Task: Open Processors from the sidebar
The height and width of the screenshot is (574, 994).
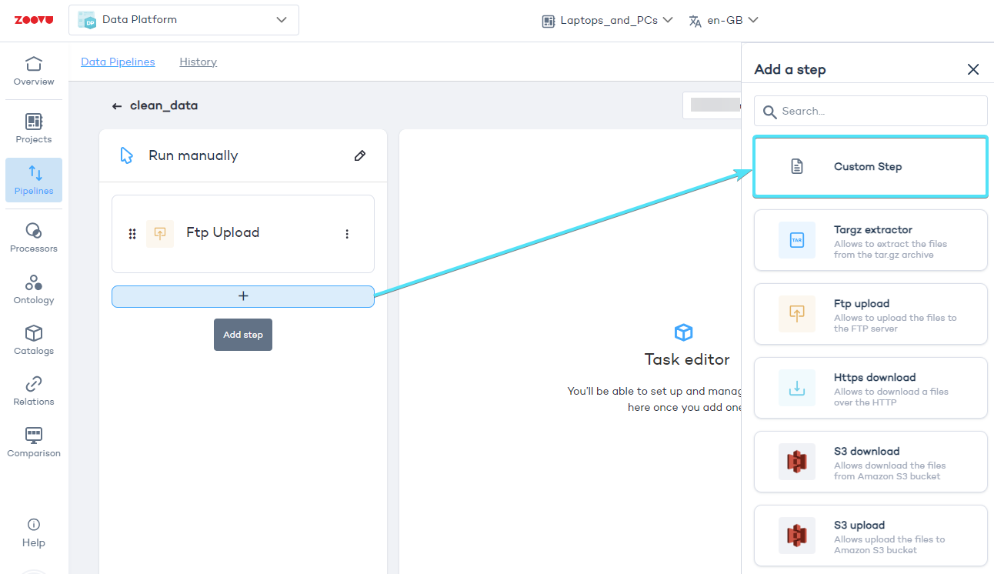Action: tap(34, 238)
